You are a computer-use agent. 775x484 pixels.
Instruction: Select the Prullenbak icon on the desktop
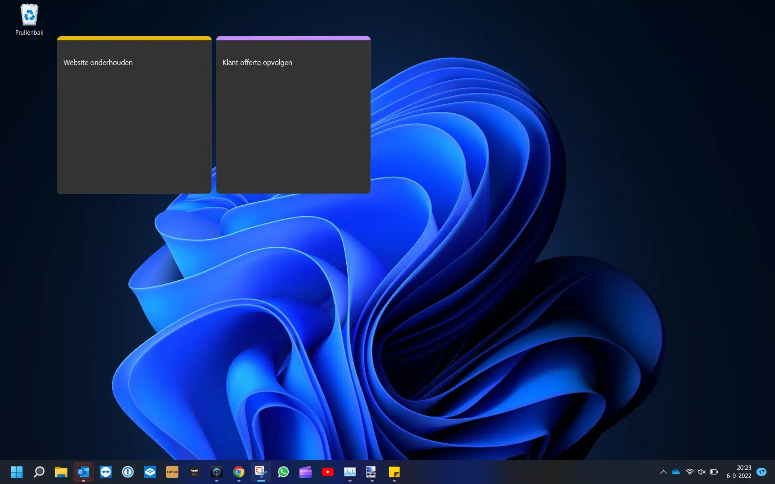tap(29, 16)
